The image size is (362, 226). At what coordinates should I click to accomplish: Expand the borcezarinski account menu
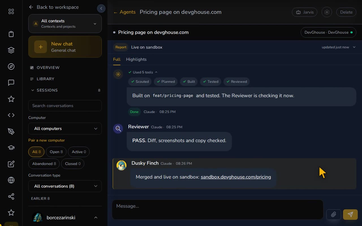[x=65, y=218]
